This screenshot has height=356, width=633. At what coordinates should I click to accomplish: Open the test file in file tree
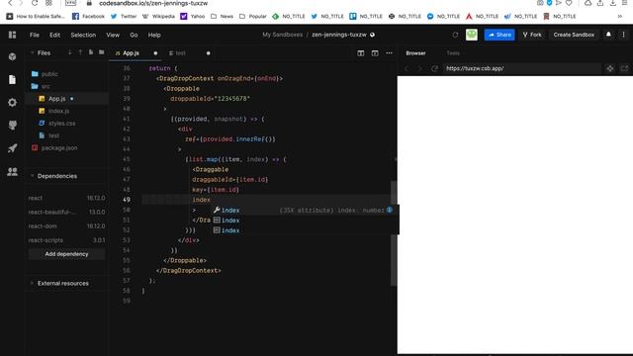point(53,135)
